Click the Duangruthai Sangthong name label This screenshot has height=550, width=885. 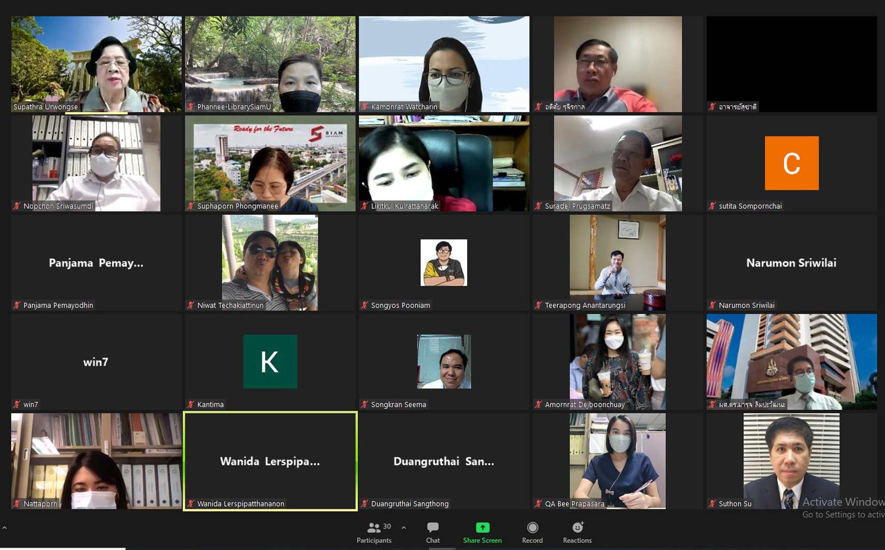410,504
